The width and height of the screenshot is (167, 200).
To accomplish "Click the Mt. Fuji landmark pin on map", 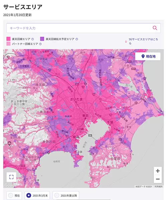I will click(9, 144).
